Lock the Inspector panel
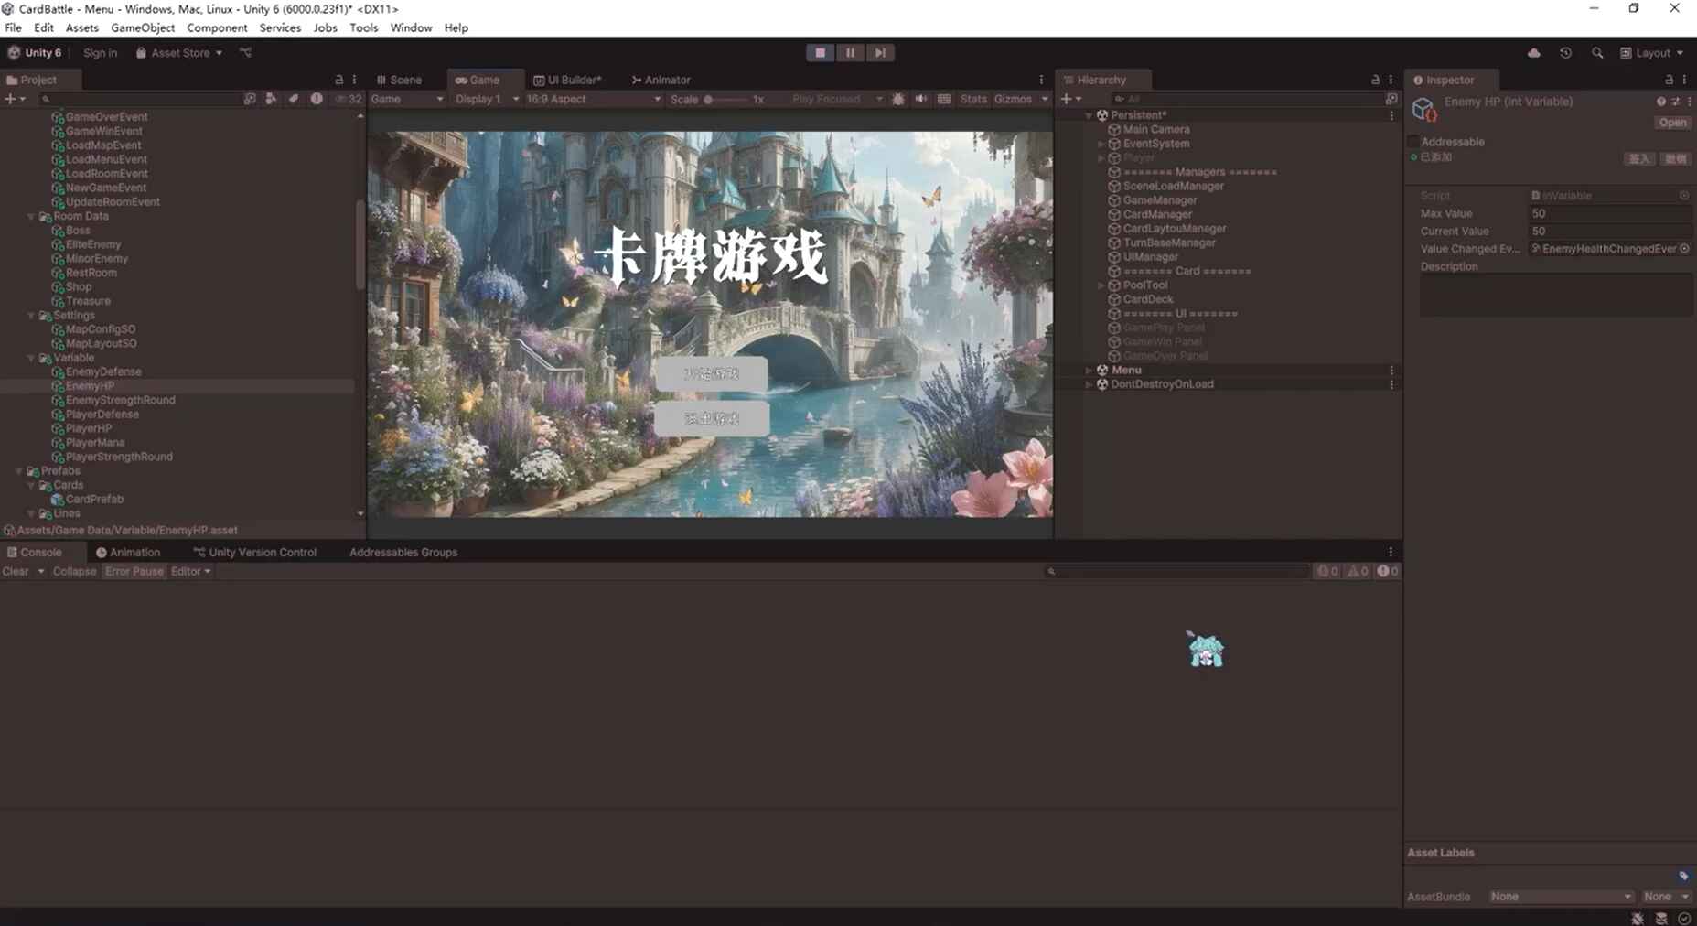Screen dimensions: 1697x926 coord(1669,80)
